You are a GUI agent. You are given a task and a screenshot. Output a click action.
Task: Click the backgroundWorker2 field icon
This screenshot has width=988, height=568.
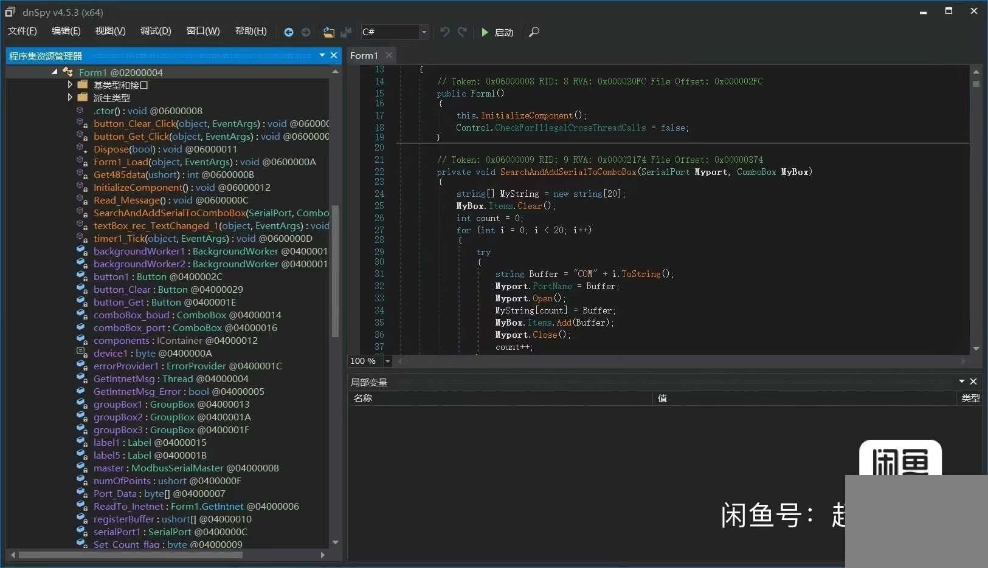click(x=82, y=264)
